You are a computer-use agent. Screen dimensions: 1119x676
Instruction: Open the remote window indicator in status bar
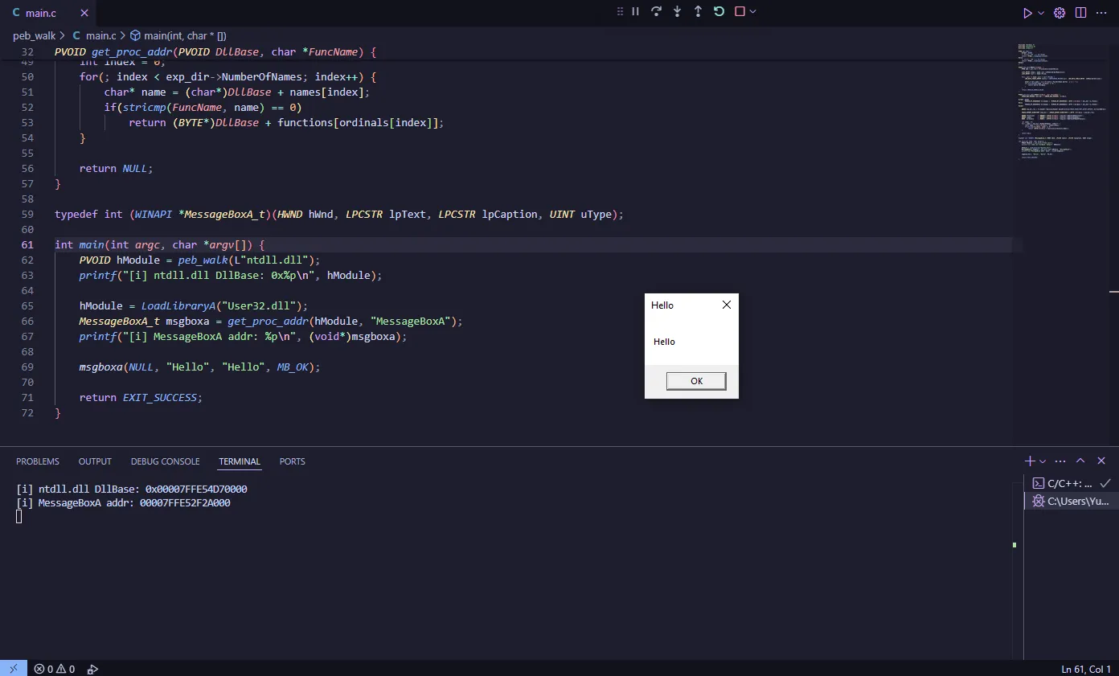pyautogui.click(x=13, y=668)
